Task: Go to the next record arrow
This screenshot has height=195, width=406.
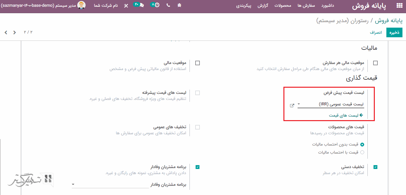Action: click(x=6, y=32)
